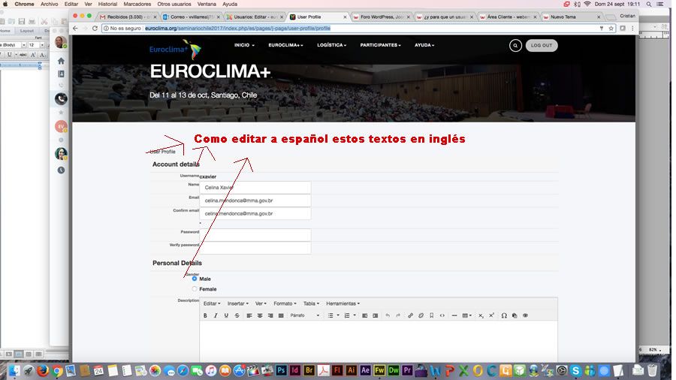
Task: Select the Female radio button
Action: point(195,289)
